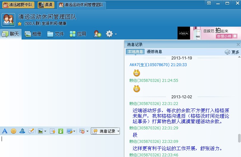Click the speaker voice message icon

(x=227, y=52)
